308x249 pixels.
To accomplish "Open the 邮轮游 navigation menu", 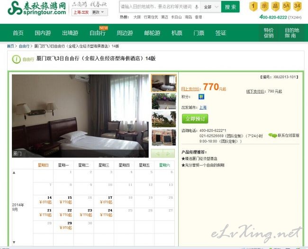I will point(152,33).
